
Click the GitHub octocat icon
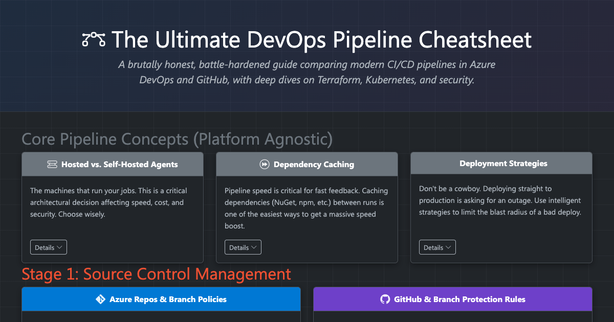point(385,299)
